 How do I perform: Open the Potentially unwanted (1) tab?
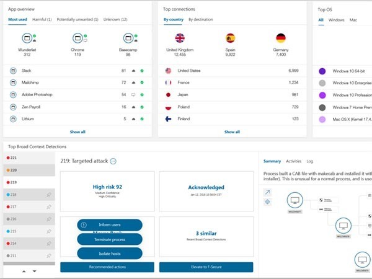pyautogui.click(x=77, y=19)
